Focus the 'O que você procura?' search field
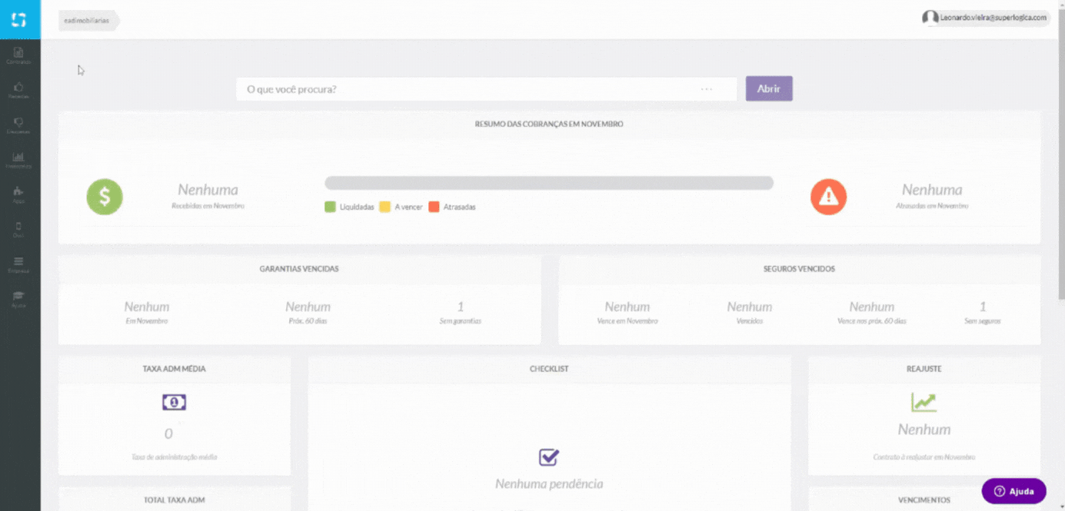1065x511 pixels. (x=486, y=89)
